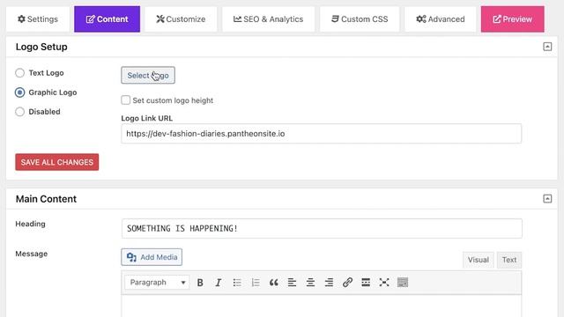Image resolution: width=564 pixels, height=317 pixels.
Task: Select the Graphic Logo option
Action: (x=19, y=92)
